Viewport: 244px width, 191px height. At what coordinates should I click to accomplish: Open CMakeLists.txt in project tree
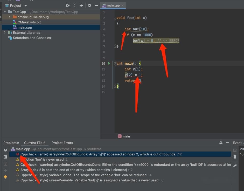(x=29, y=22)
